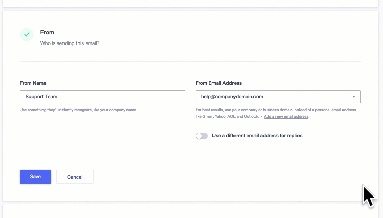This screenshot has height=218, width=383.
Task: Click the card panel below the From section
Action: coord(190,211)
